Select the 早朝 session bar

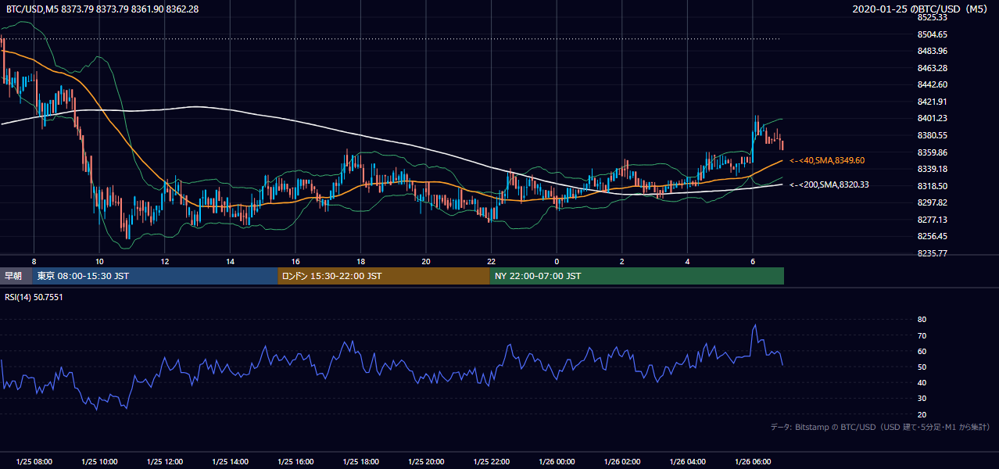point(16,276)
